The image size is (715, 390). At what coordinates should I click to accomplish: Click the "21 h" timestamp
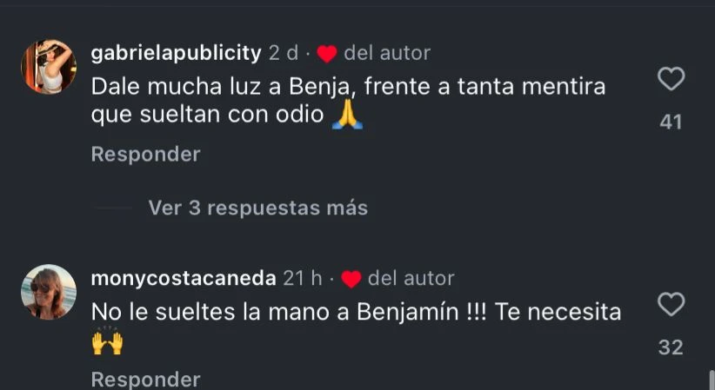coord(303,279)
